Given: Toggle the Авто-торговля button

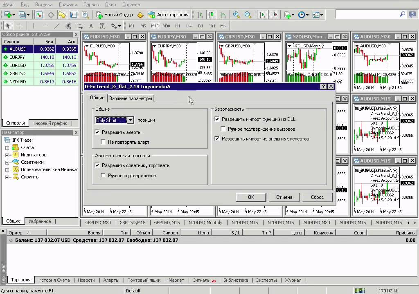Looking at the screenshot, I should 169,15.
